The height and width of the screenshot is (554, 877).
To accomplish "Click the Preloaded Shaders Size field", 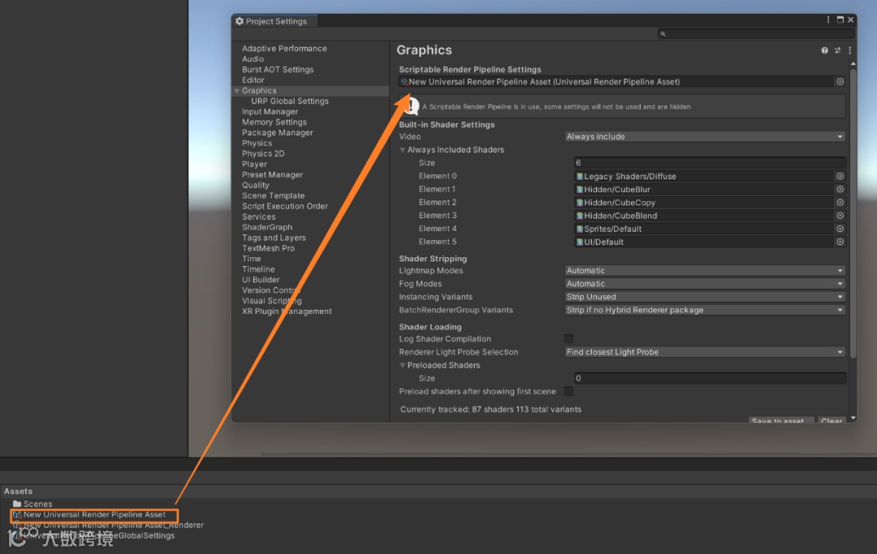I will pyautogui.click(x=710, y=378).
